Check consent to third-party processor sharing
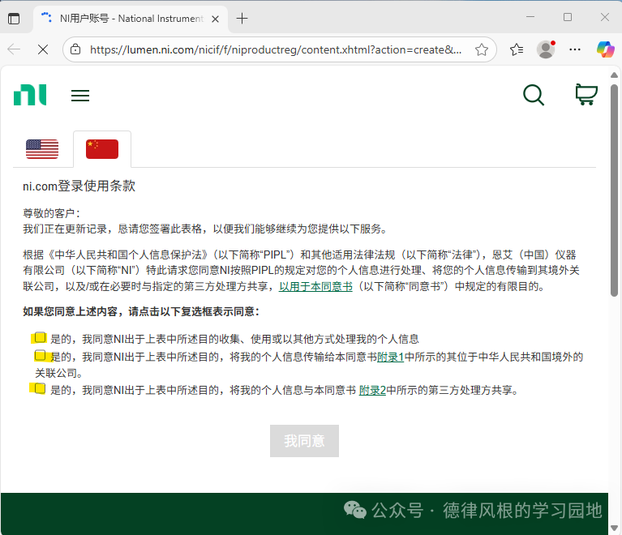Viewport: 622px width, 535px height. coord(40,388)
